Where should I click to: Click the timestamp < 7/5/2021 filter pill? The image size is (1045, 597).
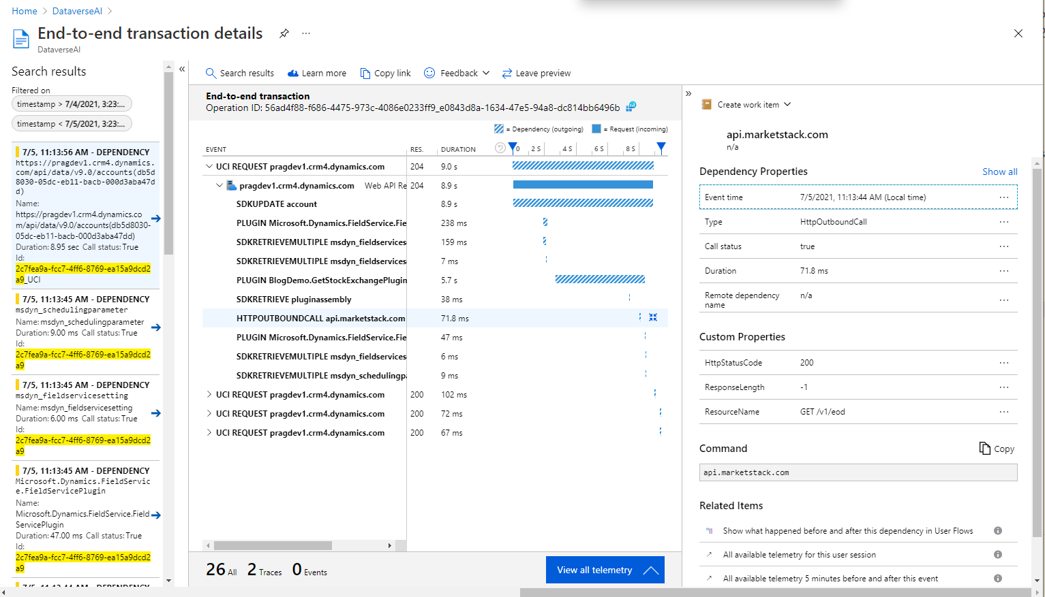point(72,124)
